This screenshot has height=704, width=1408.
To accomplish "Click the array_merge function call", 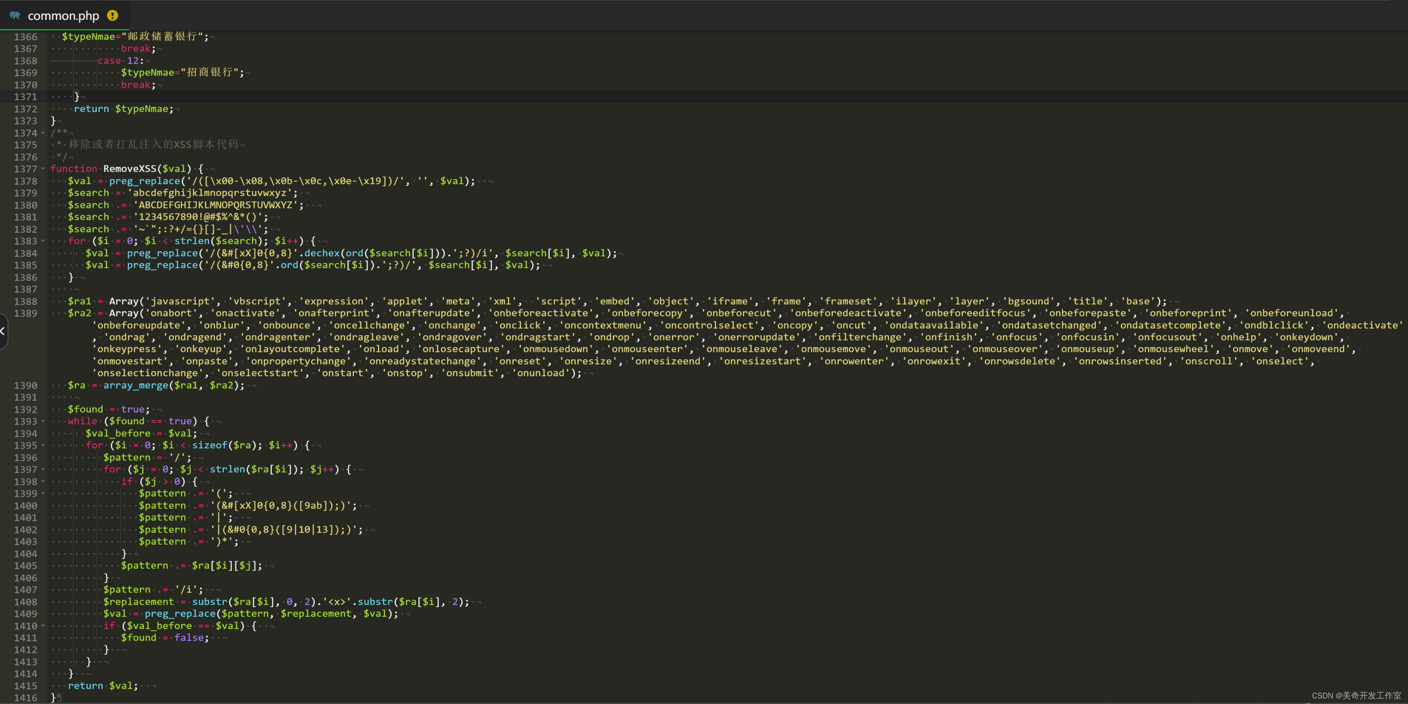I will pos(136,385).
